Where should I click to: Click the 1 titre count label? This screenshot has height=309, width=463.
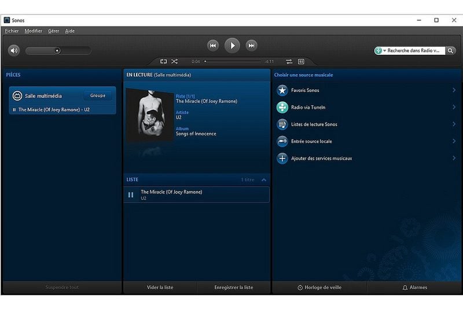tap(248, 179)
